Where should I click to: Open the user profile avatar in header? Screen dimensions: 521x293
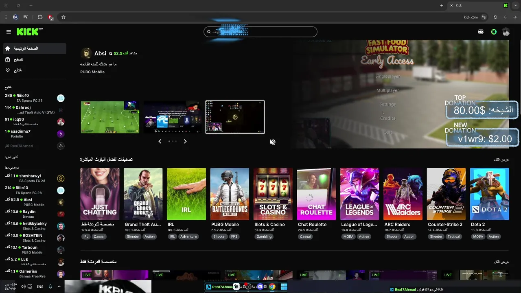(506, 32)
